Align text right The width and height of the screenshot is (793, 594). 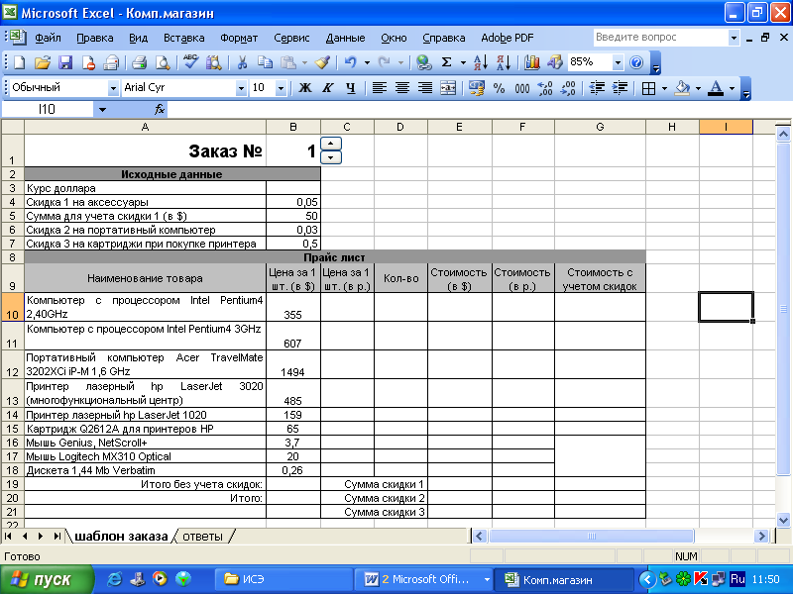[x=425, y=88]
